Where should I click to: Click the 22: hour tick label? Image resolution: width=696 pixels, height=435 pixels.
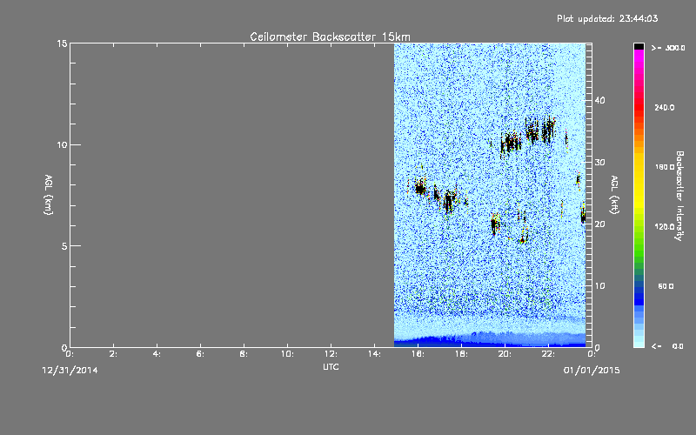[x=548, y=354]
